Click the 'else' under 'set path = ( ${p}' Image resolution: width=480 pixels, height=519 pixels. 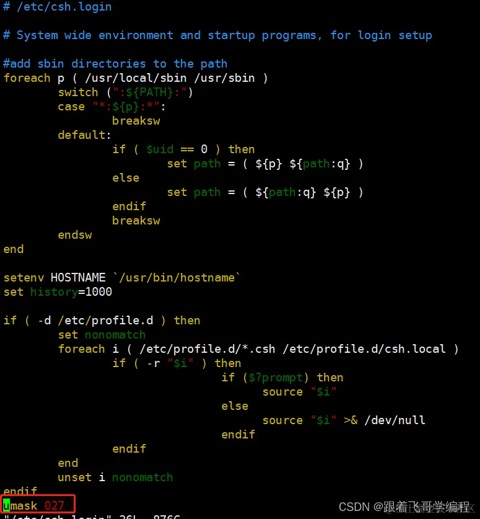click(126, 178)
